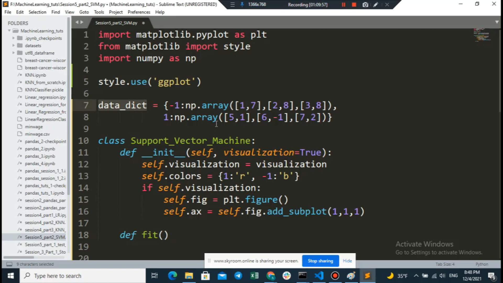This screenshot has height=283, width=503.
Task: Take a snapshot using the camera icon
Action: 365,4
